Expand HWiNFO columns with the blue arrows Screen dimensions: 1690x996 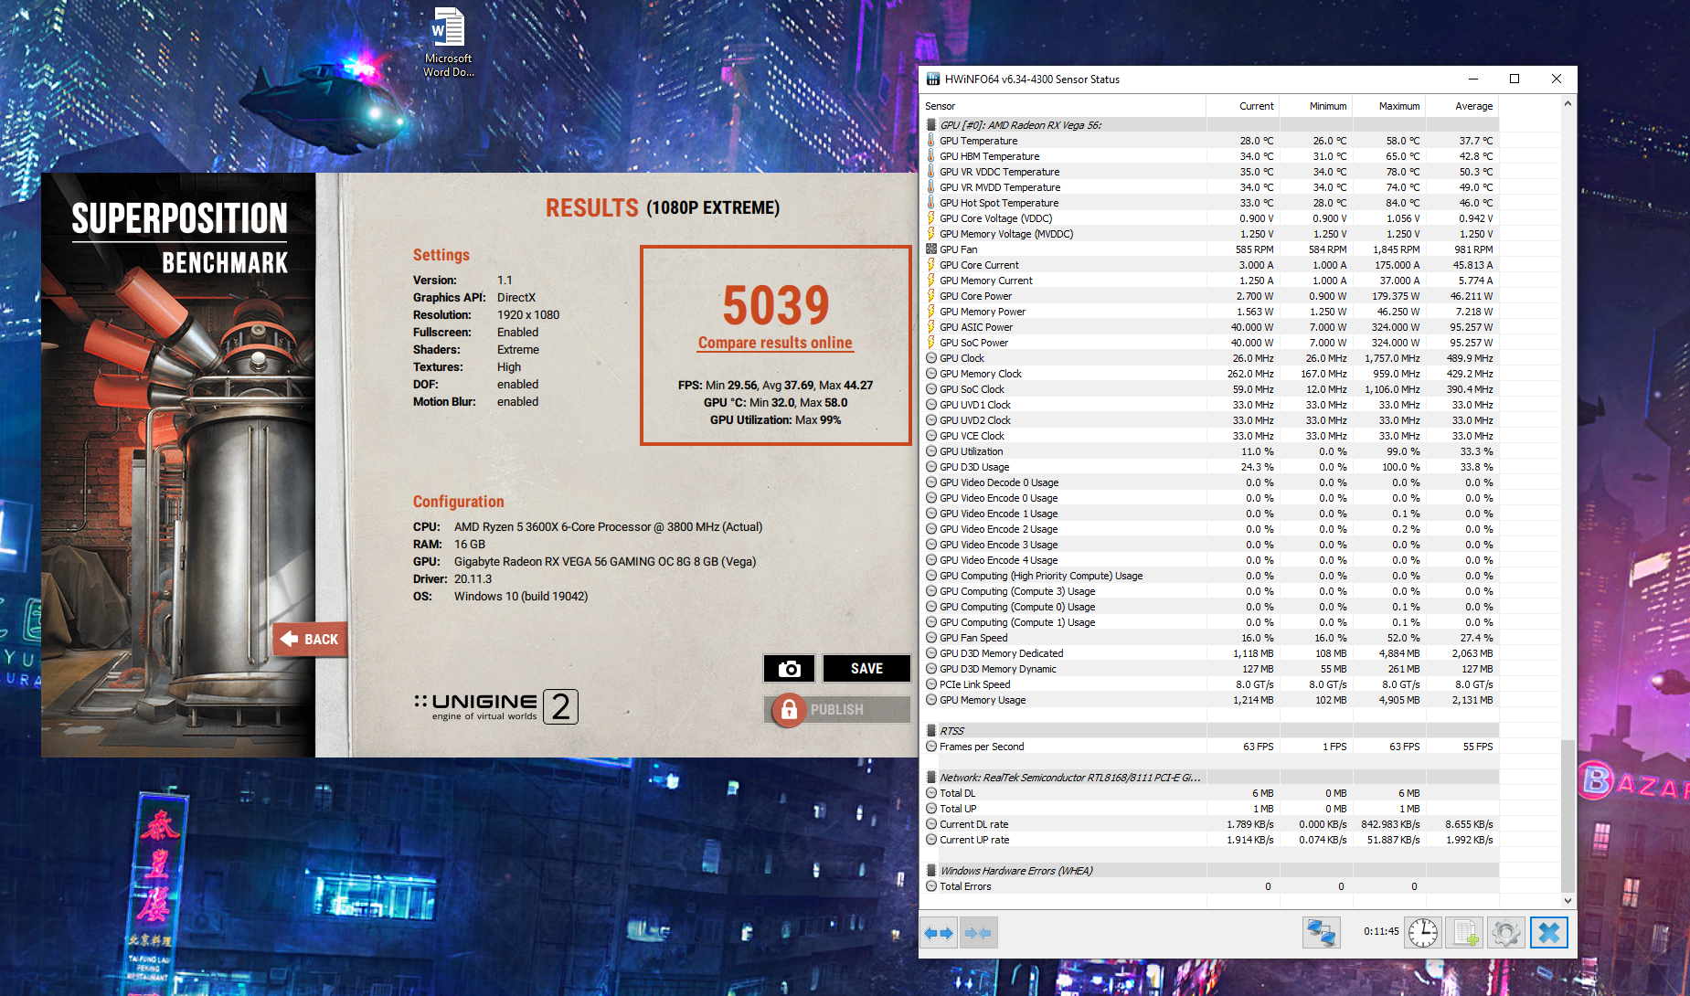coord(939,933)
